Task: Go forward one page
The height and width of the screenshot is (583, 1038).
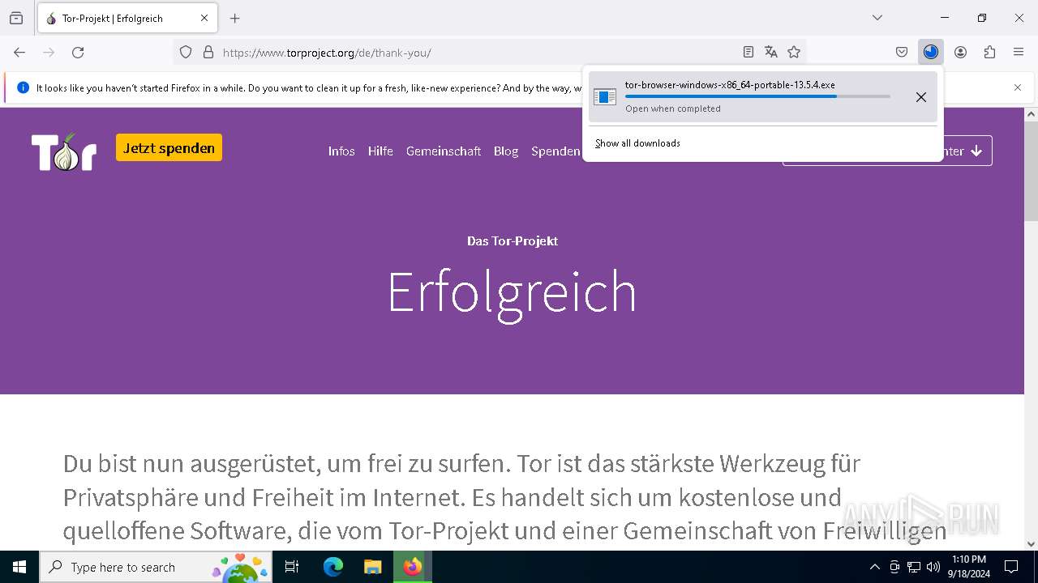Action: point(49,53)
